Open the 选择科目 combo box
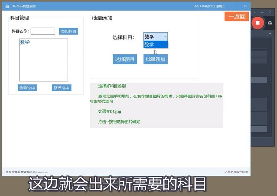Image resolution: width=277 pixels, height=196 pixels. 156,37
